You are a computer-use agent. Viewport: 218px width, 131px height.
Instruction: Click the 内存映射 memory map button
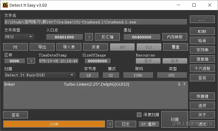pyautogui.click(x=175, y=37)
